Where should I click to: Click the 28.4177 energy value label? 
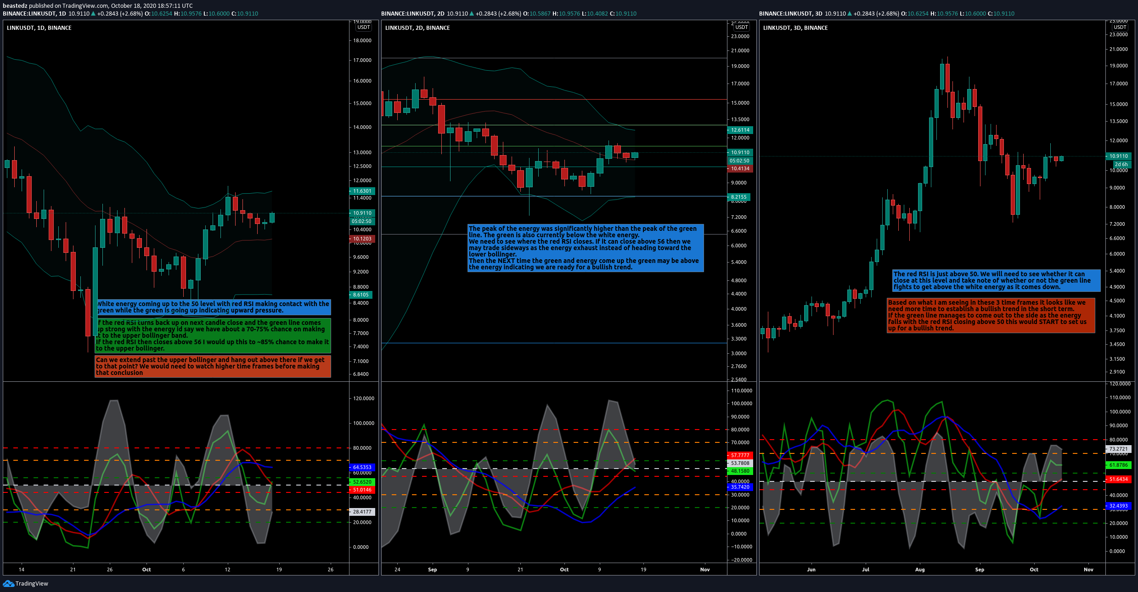pos(362,512)
